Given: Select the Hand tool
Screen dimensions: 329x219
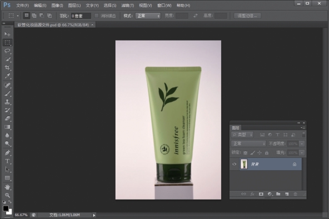Looking at the screenshot, I should [x=7, y=187].
